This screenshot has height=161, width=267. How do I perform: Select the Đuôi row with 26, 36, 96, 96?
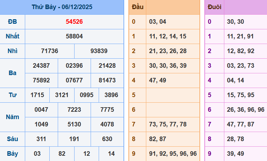click(245, 110)
